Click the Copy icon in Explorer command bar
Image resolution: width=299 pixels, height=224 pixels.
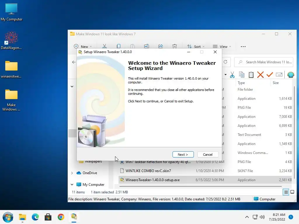pos(119,46)
